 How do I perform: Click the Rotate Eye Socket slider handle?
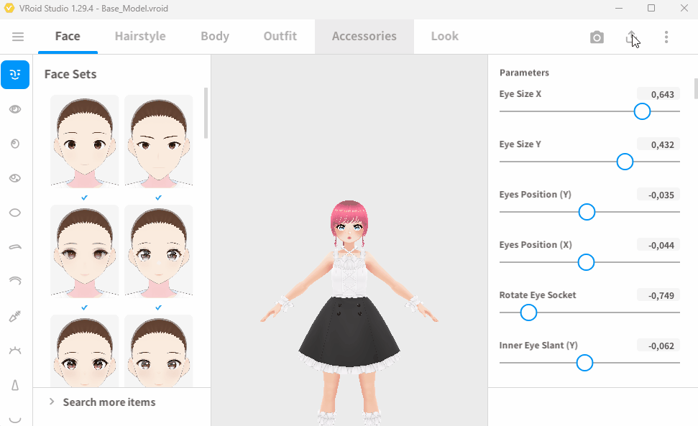(528, 312)
